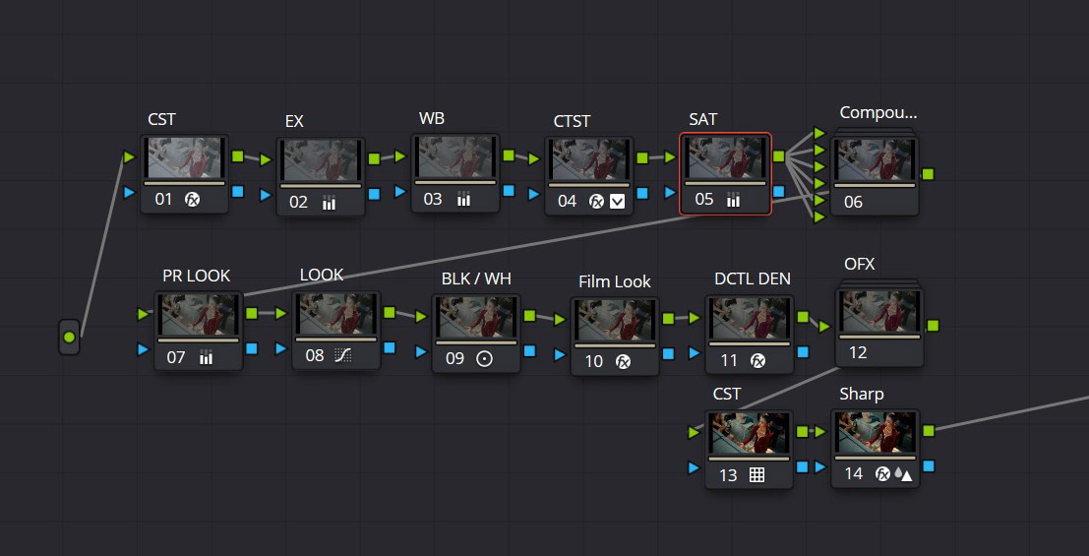Viewport: 1089px width, 556px height.
Task: Click the curves icon on LOOK node 08
Action: coord(343,356)
